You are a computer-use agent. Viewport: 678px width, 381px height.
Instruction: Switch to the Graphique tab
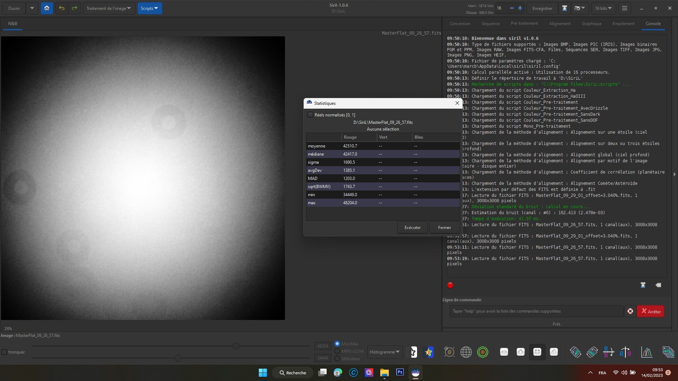(x=591, y=24)
